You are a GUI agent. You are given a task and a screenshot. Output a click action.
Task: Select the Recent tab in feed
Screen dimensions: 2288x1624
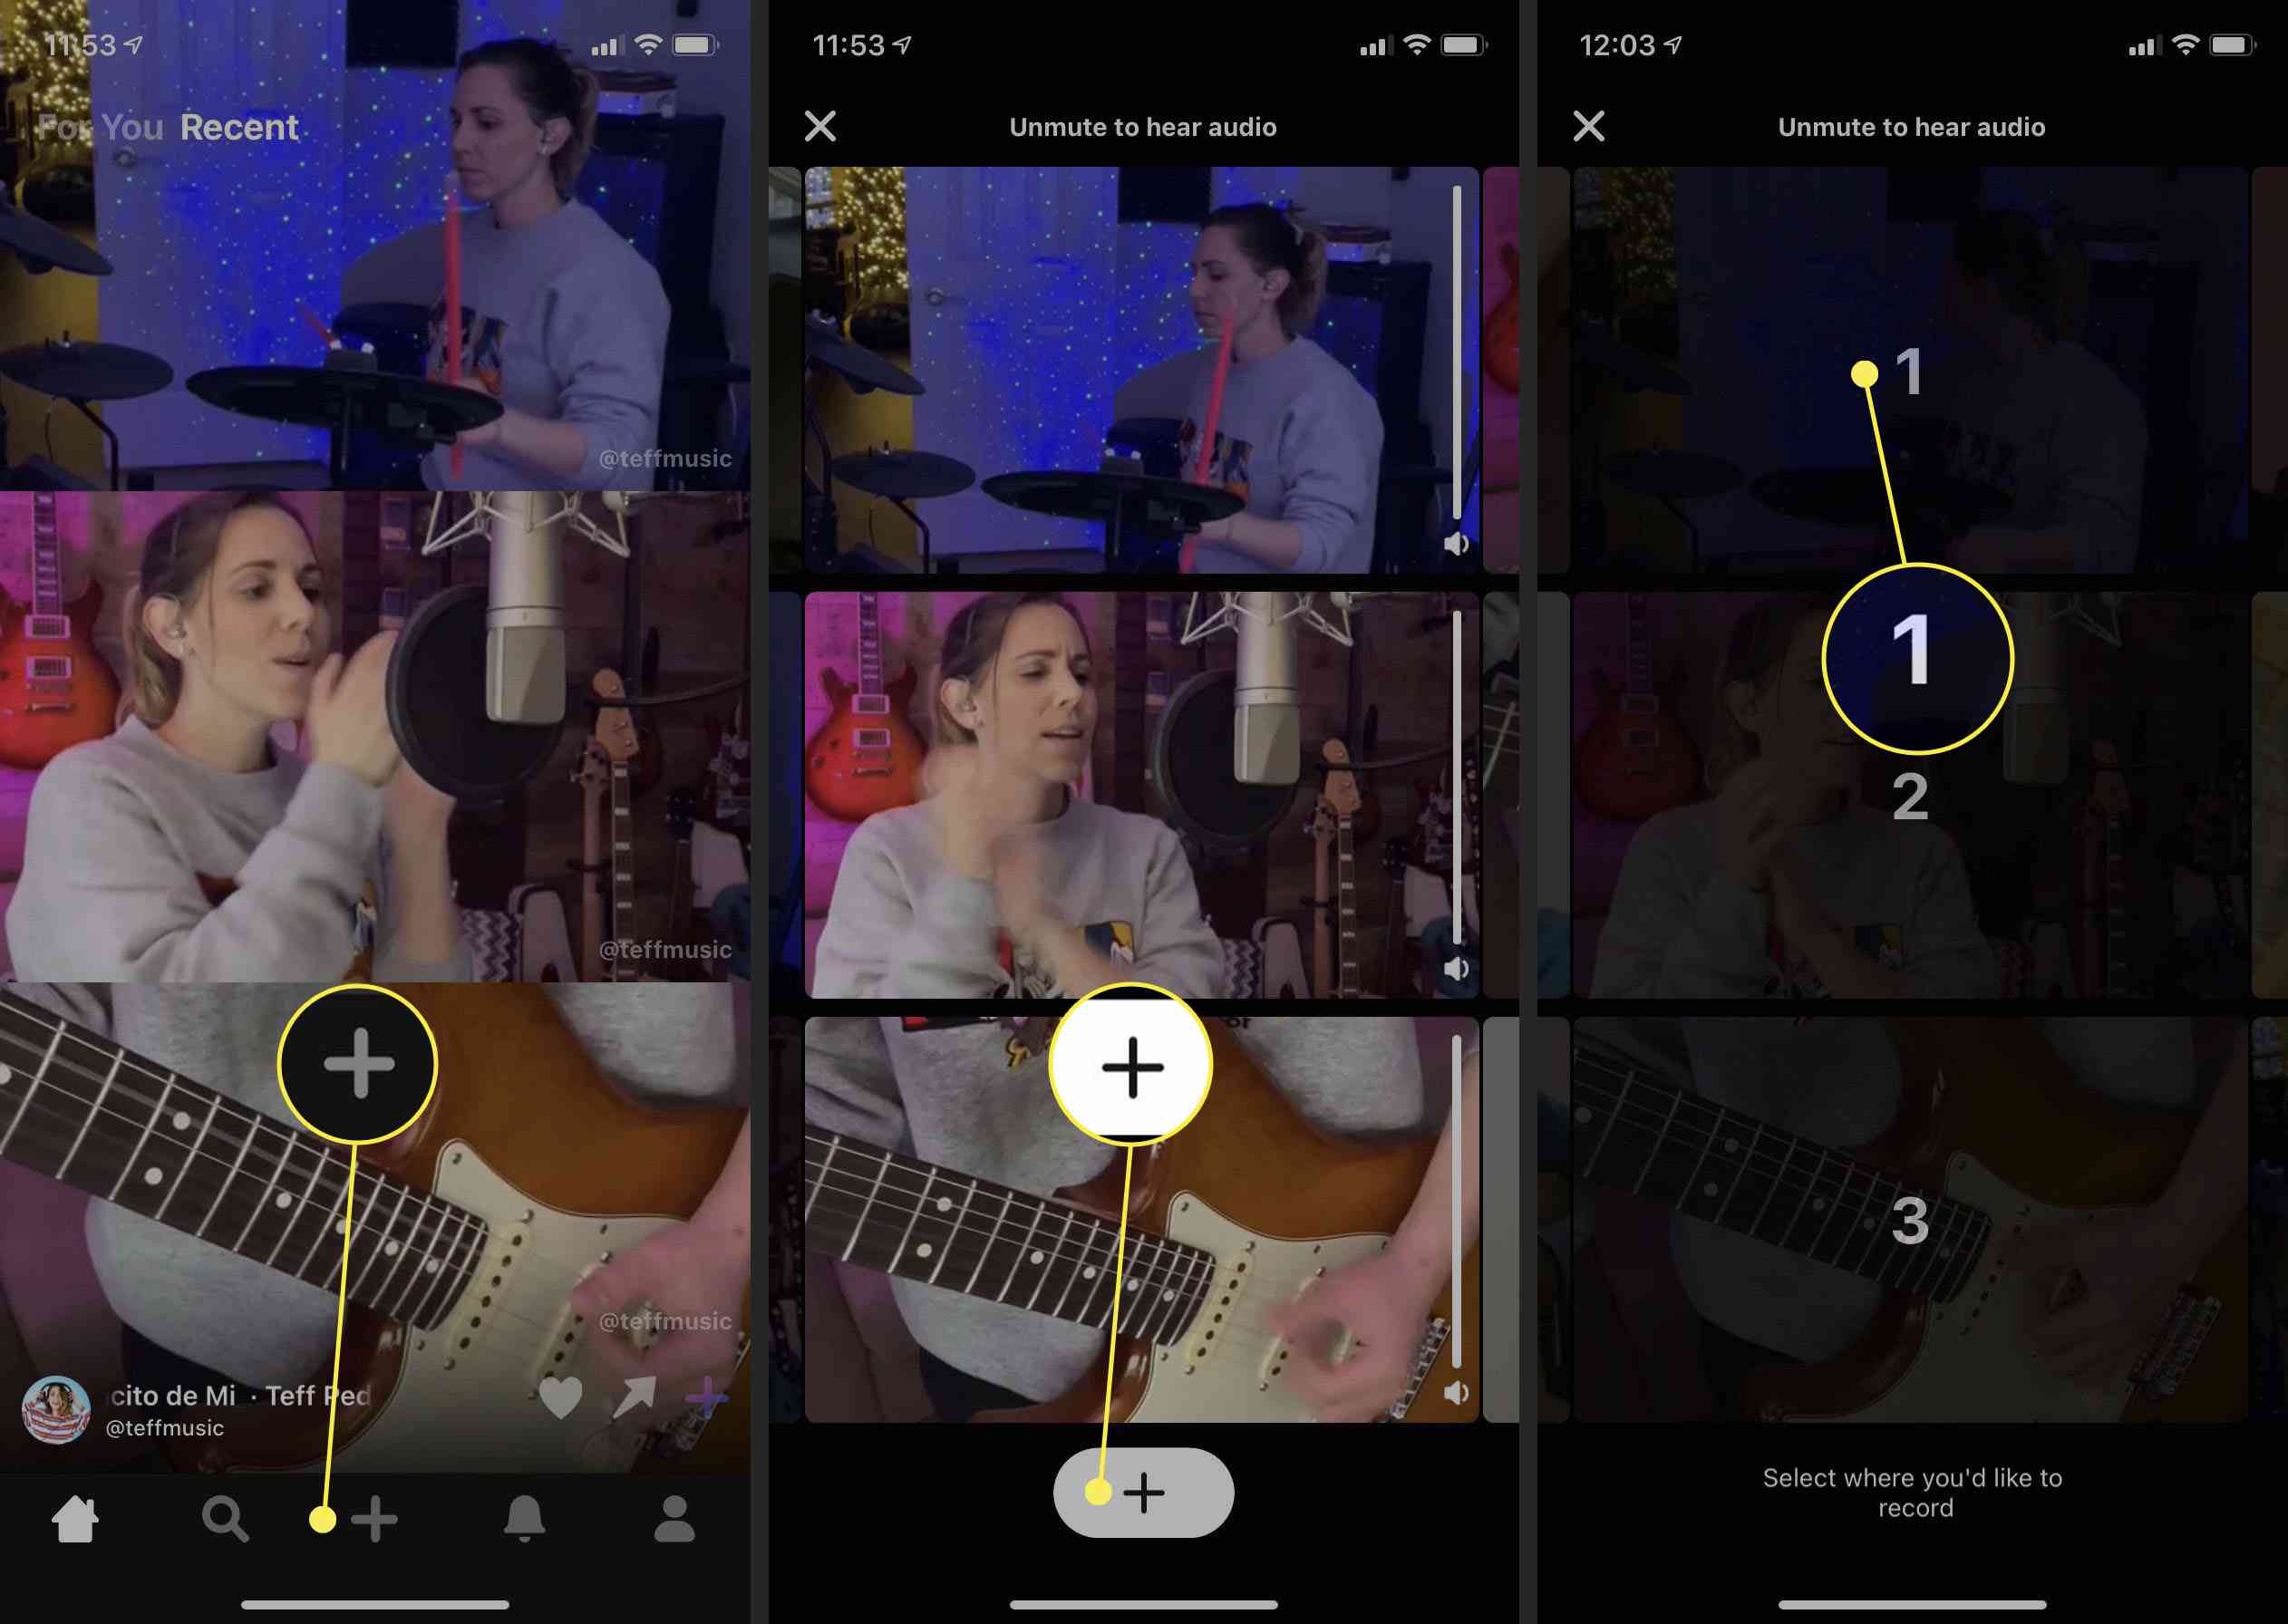click(x=244, y=125)
